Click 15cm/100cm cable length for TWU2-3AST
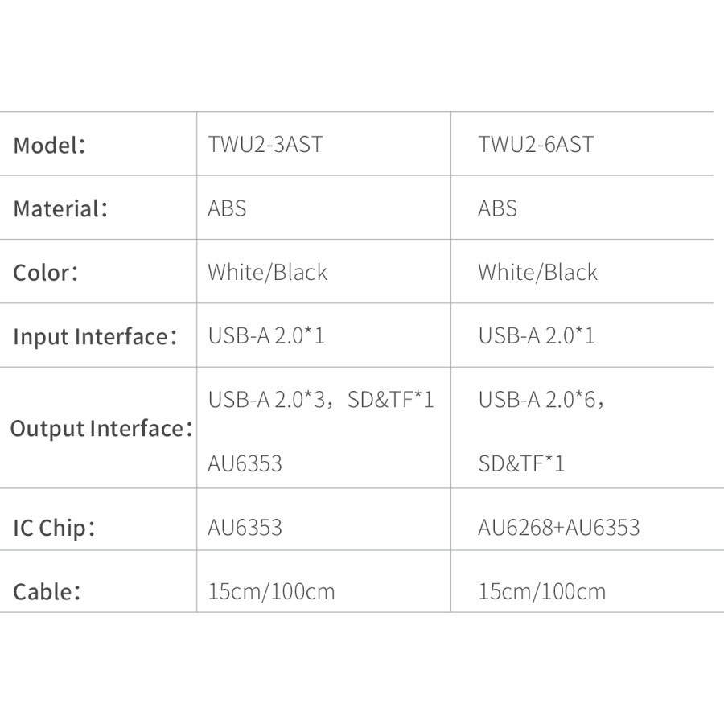The height and width of the screenshot is (724, 724). click(x=271, y=592)
